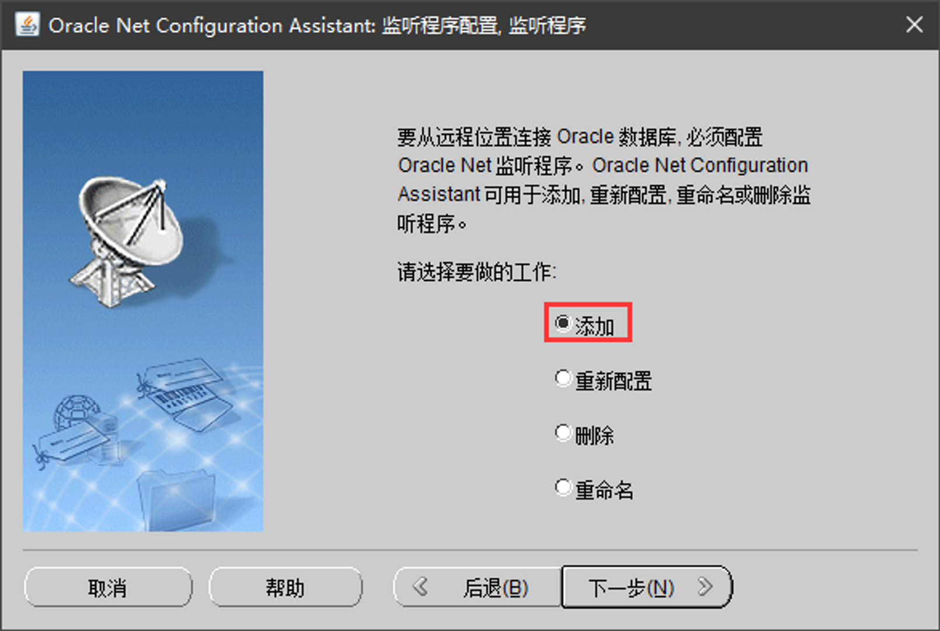Click the window title text
This screenshot has width=940, height=631.
317,25
